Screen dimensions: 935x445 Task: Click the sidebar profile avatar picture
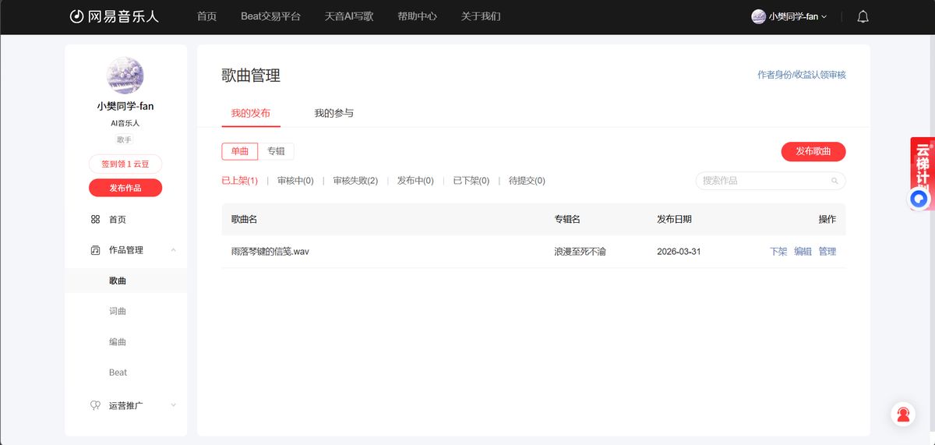coord(125,76)
